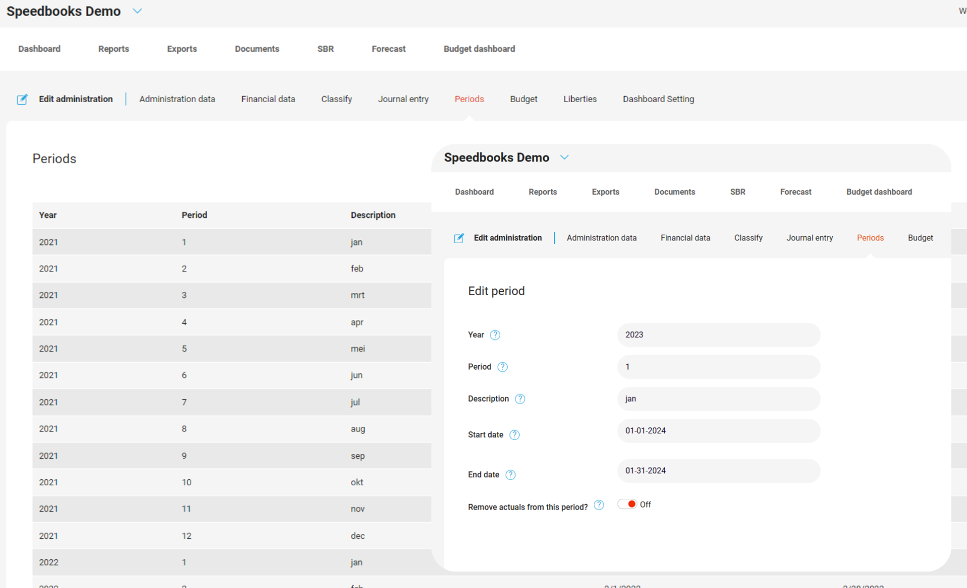Select the 2021 feb row

tap(232, 269)
